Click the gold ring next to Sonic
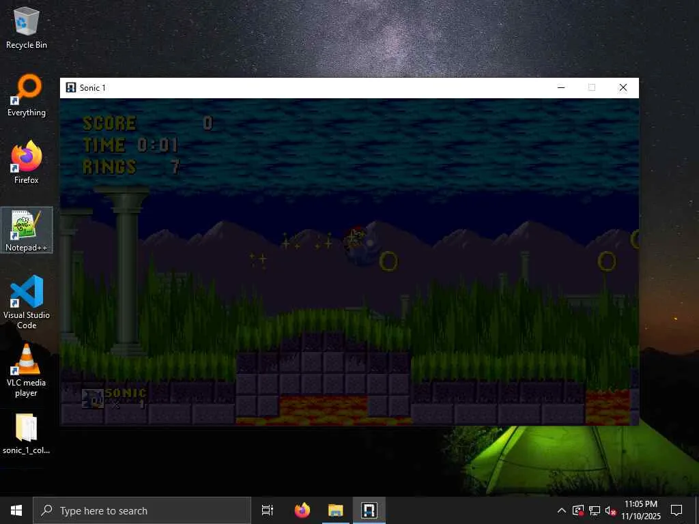This screenshot has height=524, width=699. click(388, 261)
